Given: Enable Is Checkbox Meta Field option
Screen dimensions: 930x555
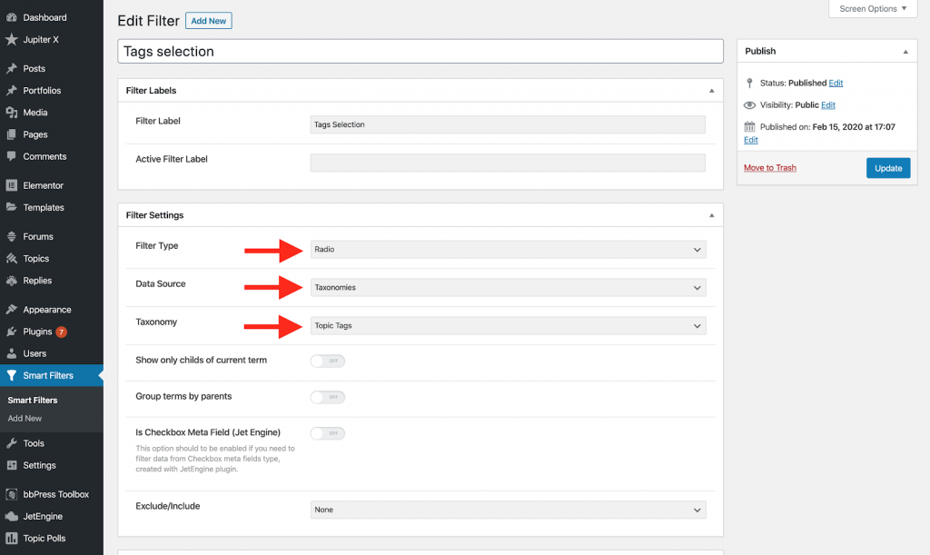Looking at the screenshot, I should (327, 433).
